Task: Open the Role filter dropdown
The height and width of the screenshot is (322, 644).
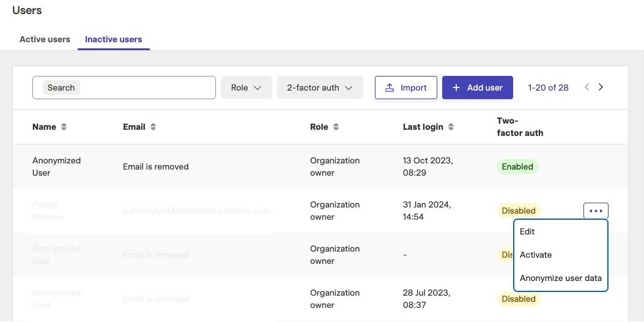Action: (246, 88)
